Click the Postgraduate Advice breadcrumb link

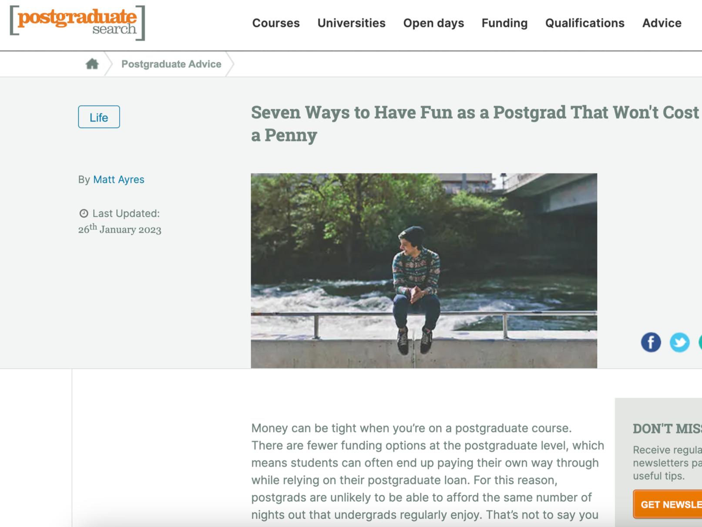171,64
